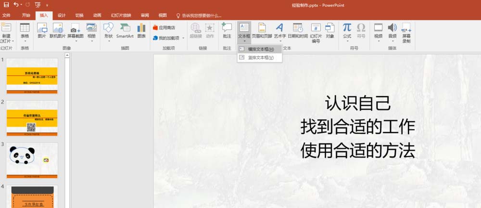481x208 pixels.
Task: Start slideshow from beginning quick access icon
Action: click(x=38, y=5)
